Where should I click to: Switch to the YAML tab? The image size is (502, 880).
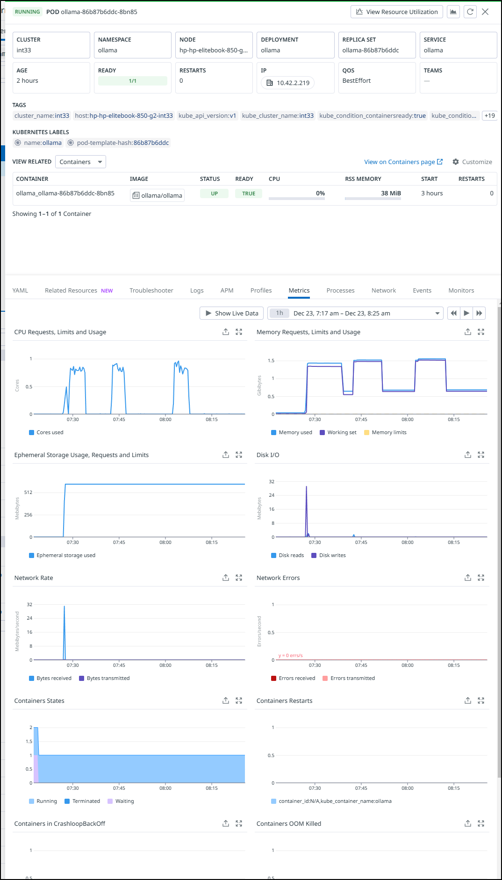(20, 290)
